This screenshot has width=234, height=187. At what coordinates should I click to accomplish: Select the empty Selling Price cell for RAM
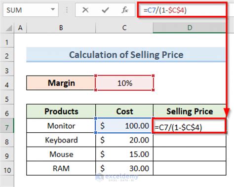190,168
